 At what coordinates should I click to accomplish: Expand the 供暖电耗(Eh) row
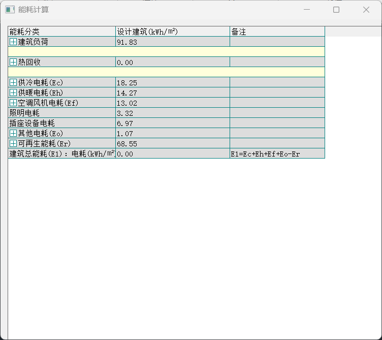[x=13, y=92]
